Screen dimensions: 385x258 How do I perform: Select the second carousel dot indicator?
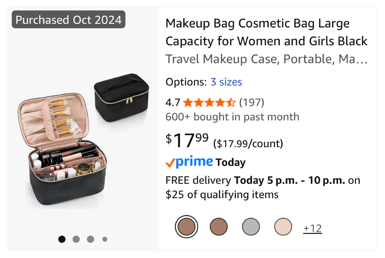pyautogui.click(x=76, y=239)
